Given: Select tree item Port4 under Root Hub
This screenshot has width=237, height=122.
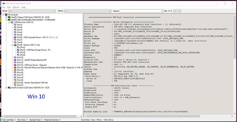Looking at the screenshot, I should tap(20, 32).
